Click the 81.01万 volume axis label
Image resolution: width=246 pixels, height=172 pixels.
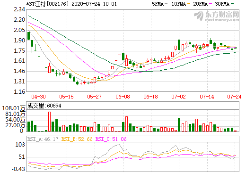(15, 114)
